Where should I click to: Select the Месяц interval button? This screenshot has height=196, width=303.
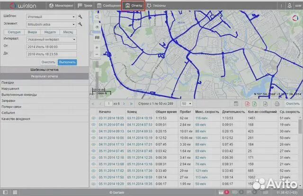pos(68,32)
